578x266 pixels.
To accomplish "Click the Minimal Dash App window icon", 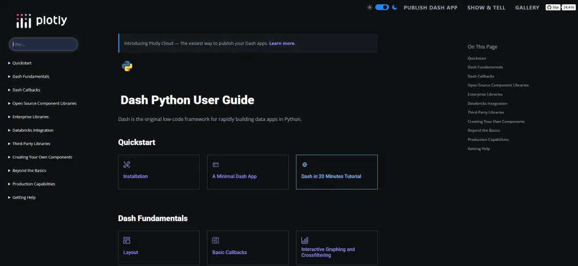I will (216, 165).
